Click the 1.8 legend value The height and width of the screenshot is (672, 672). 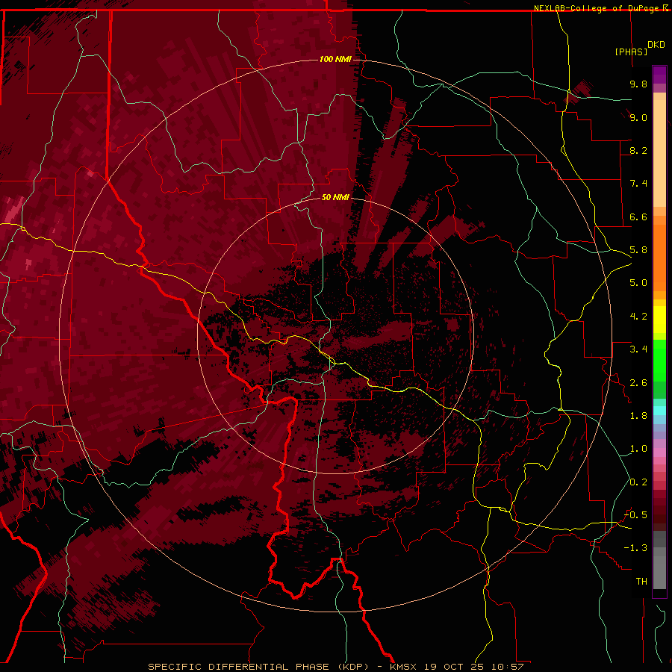pos(638,416)
